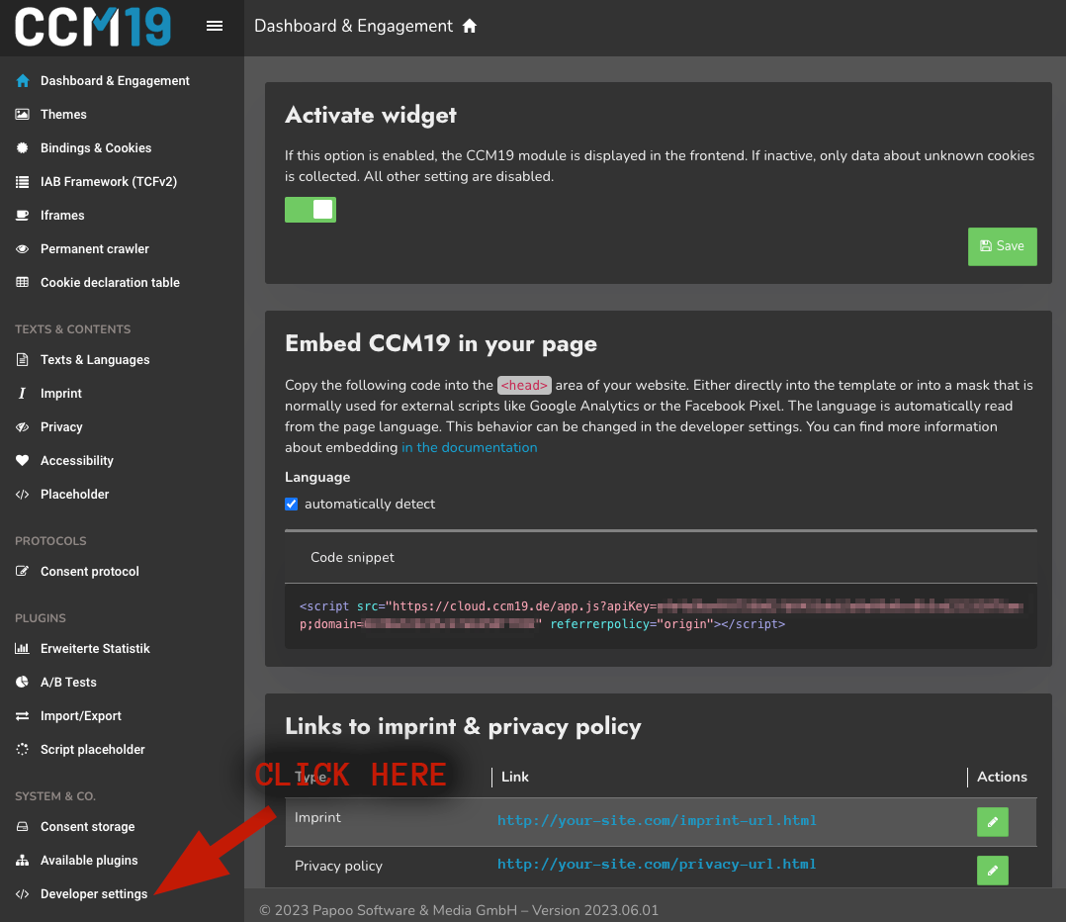
Task: Open the Permanent crawler page
Action: 95,249
